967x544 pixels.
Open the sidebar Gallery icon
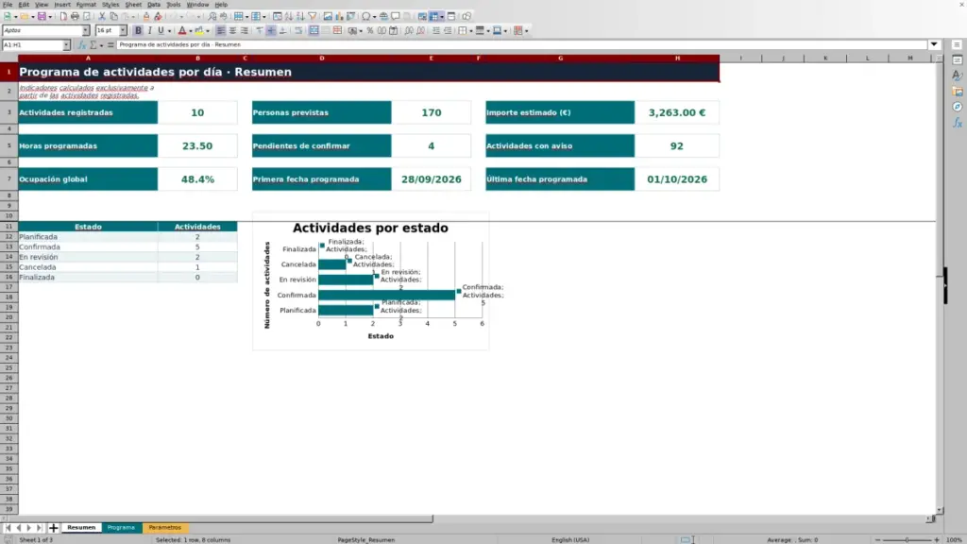tap(958, 92)
